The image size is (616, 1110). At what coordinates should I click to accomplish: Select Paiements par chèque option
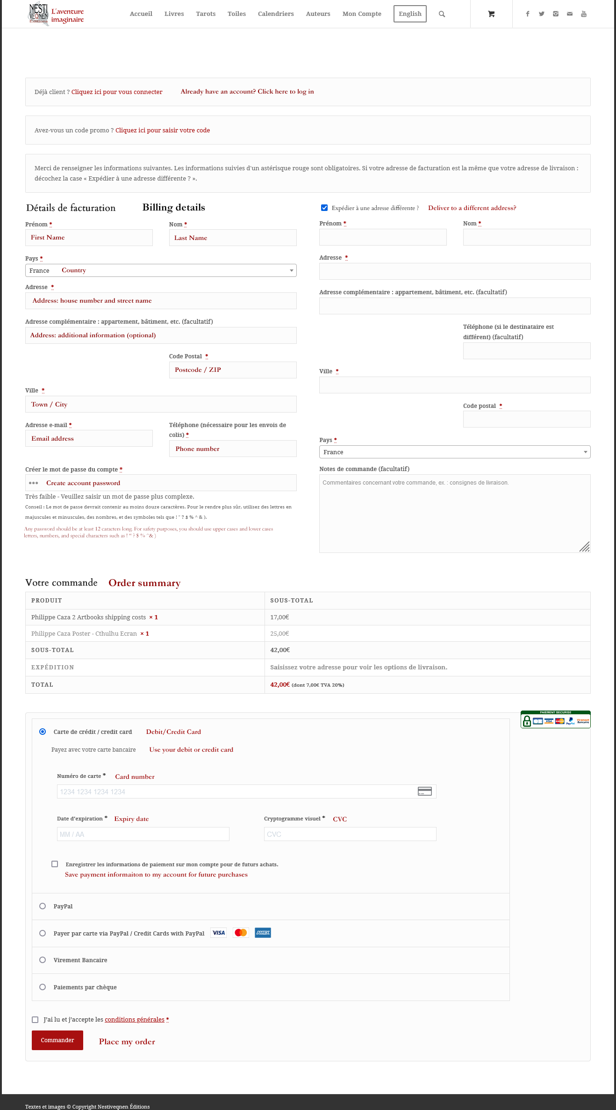point(43,987)
